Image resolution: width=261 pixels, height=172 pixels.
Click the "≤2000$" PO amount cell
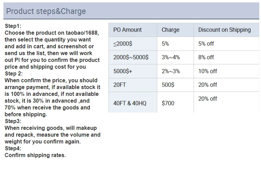click(122, 44)
